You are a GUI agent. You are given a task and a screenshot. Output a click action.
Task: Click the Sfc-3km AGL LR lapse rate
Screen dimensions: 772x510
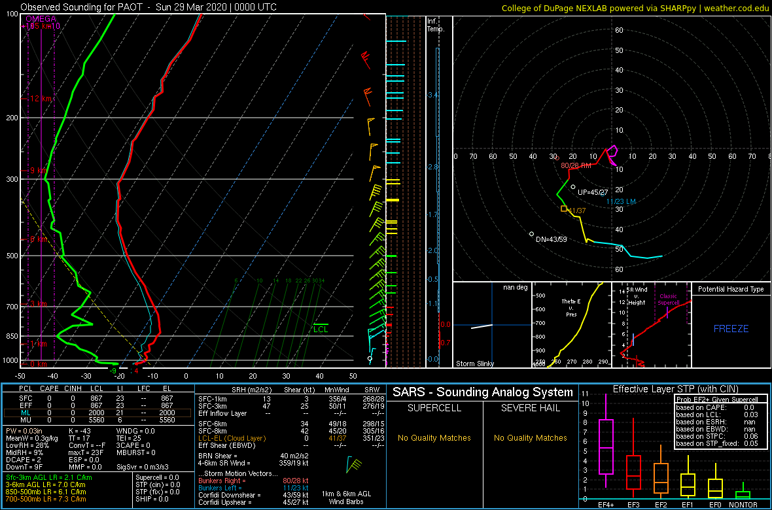click(x=49, y=477)
